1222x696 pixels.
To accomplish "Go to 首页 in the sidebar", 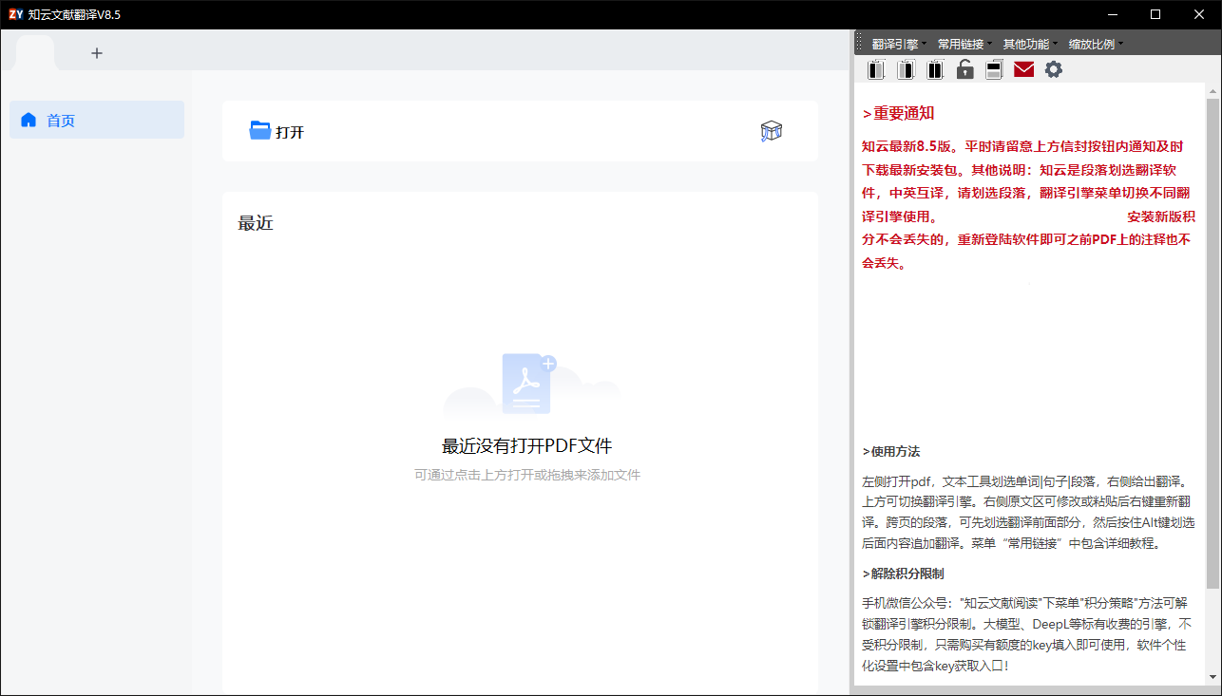I will coord(97,120).
